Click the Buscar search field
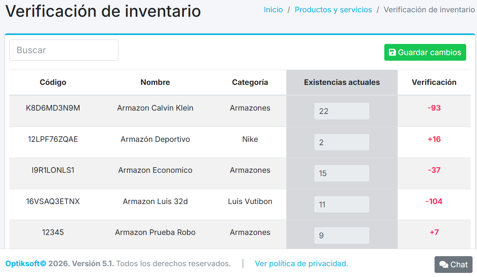Viewport: 477px width, 277px height. pos(64,50)
